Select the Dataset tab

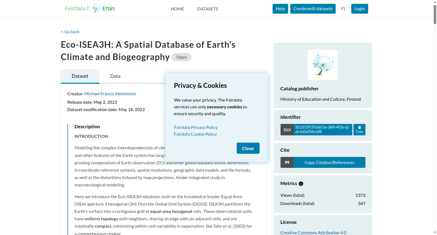click(80, 76)
